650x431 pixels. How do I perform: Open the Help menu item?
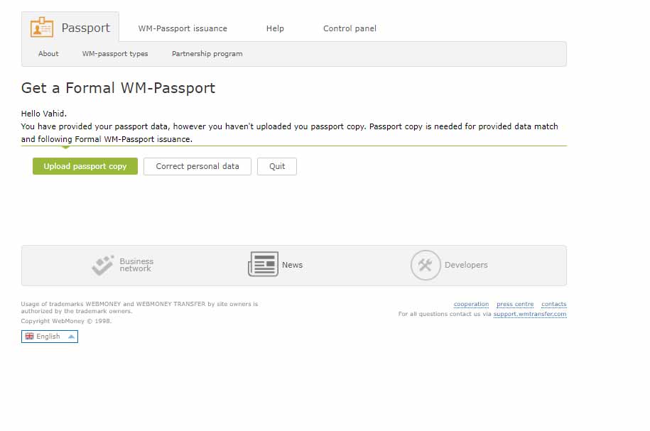coord(275,28)
